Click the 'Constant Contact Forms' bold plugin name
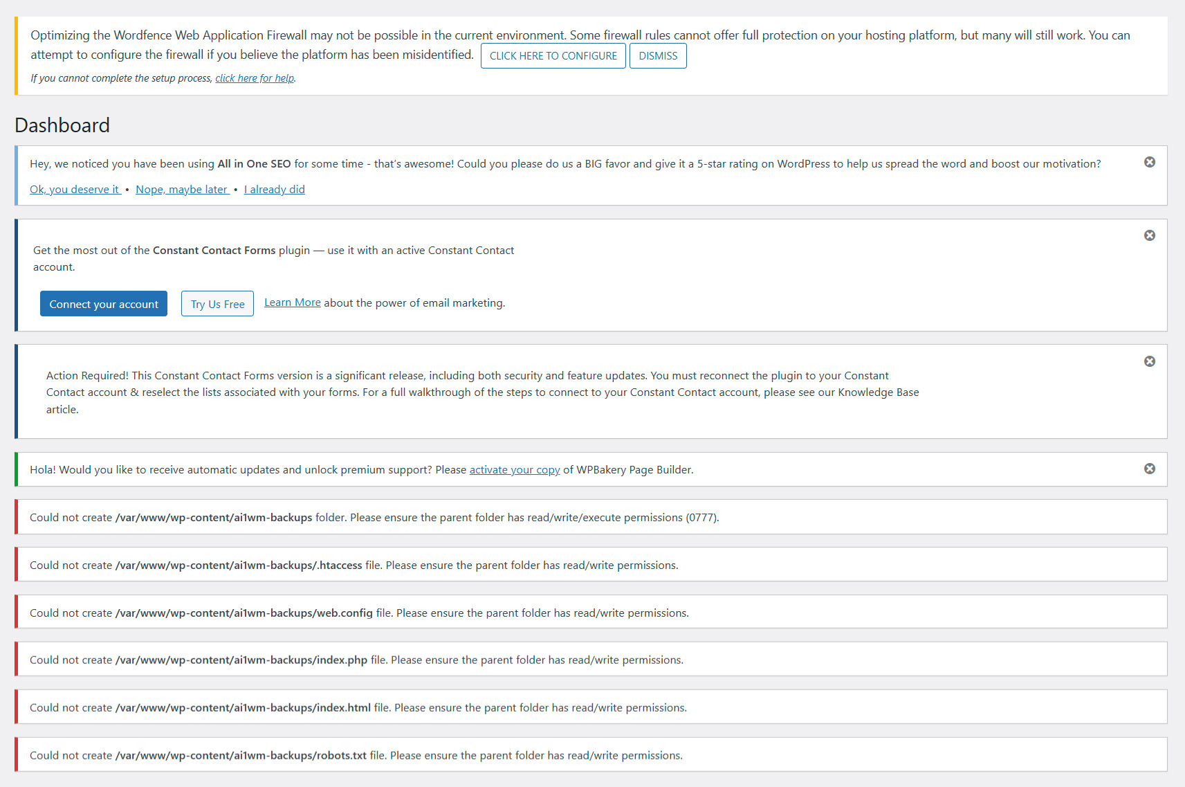Screen dimensions: 1185x787 point(214,251)
